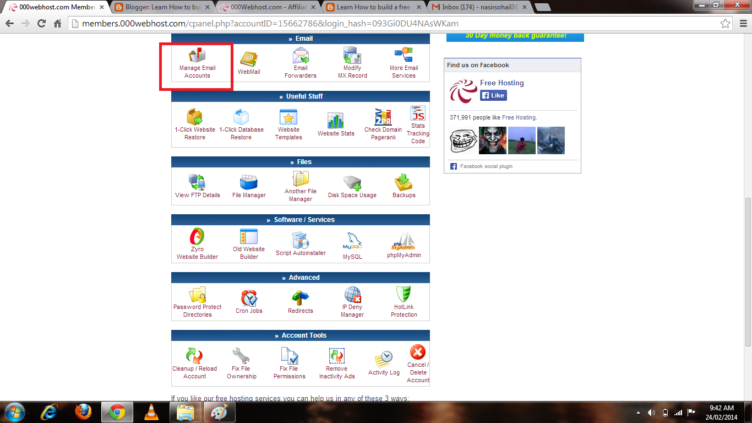Click Facebook social plugin link
The image size is (752, 423).
pyautogui.click(x=486, y=166)
